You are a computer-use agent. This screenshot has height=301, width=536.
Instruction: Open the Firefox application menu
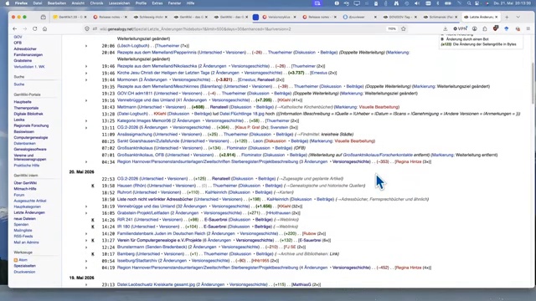click(x=528, y=29)
